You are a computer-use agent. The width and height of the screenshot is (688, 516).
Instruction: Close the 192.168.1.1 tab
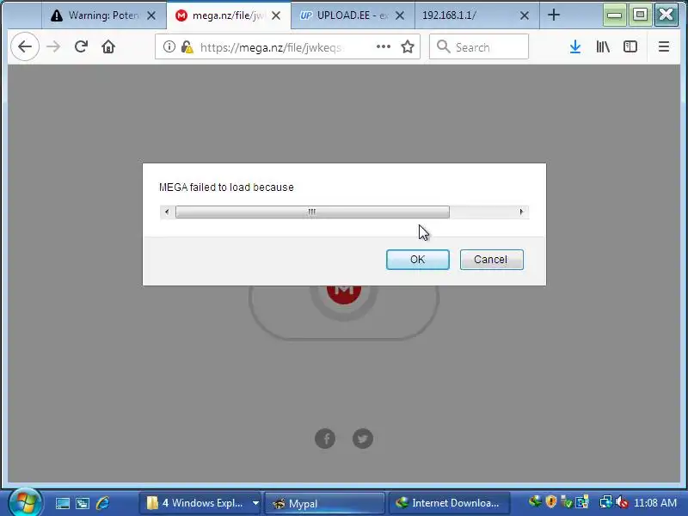coord(525,15)
